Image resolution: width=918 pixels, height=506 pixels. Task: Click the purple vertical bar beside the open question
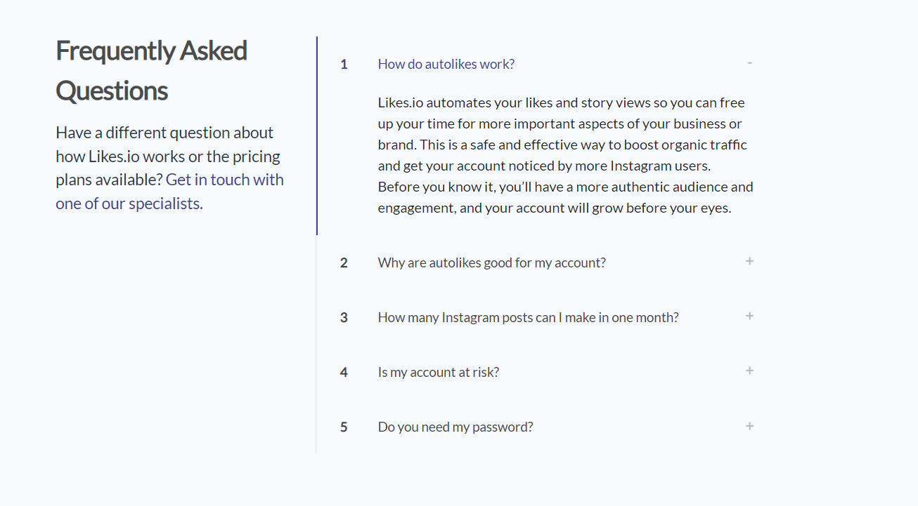317,135
